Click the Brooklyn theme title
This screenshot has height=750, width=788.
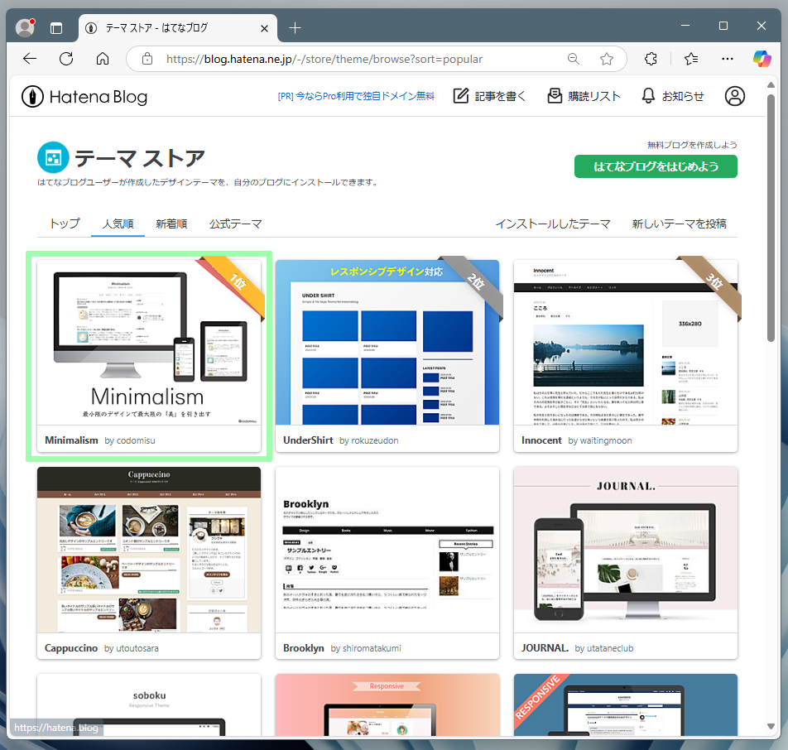click(304, 648)
